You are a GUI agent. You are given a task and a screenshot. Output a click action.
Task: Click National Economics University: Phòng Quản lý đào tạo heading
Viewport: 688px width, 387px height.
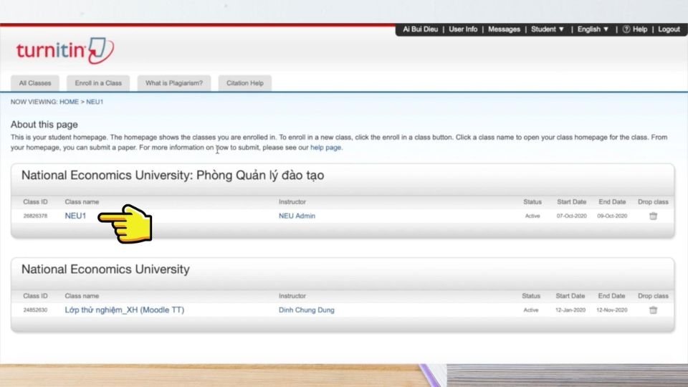click(x=173, y=176)
